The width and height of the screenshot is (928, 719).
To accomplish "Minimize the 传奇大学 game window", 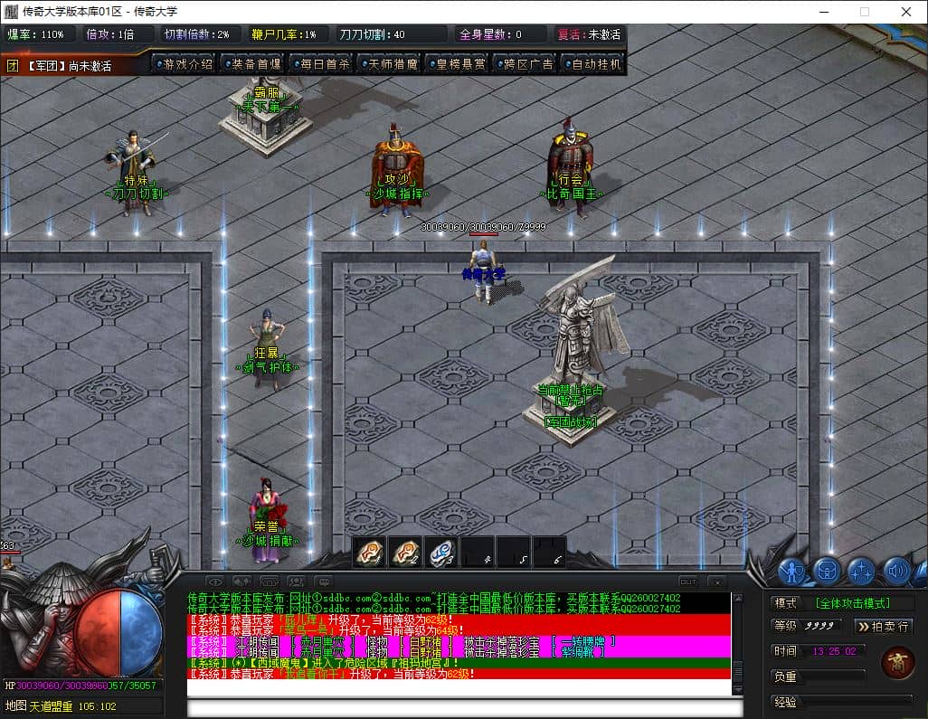I will (x=824, y=12).
